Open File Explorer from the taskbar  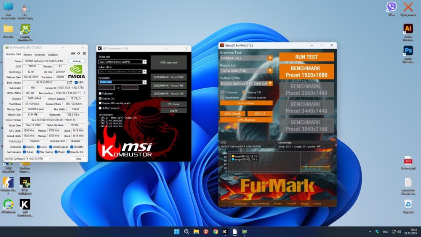(196, 232)
